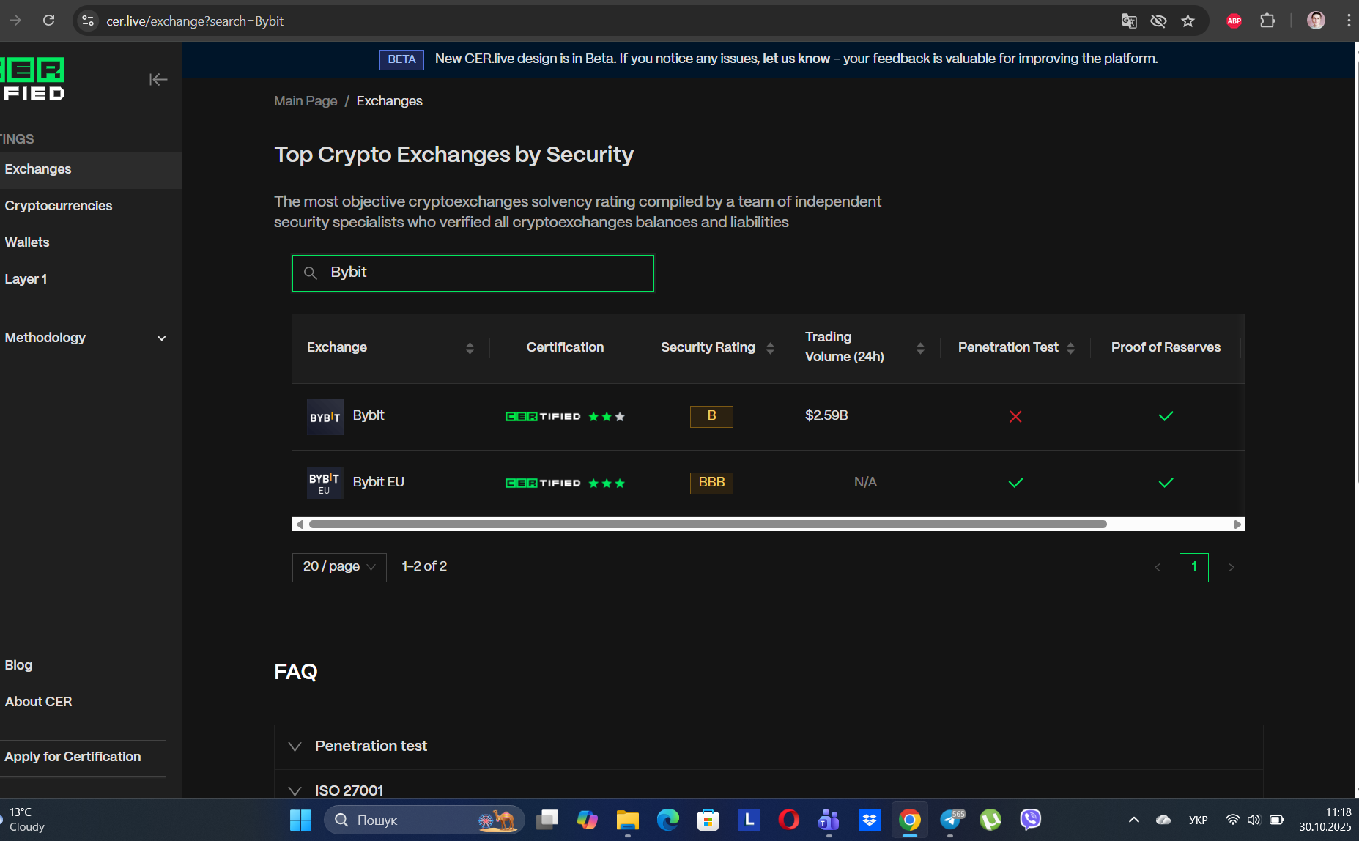
Task: Sort by Security Rating arrows
Action: pyautogui.click(x=770, y=348)
